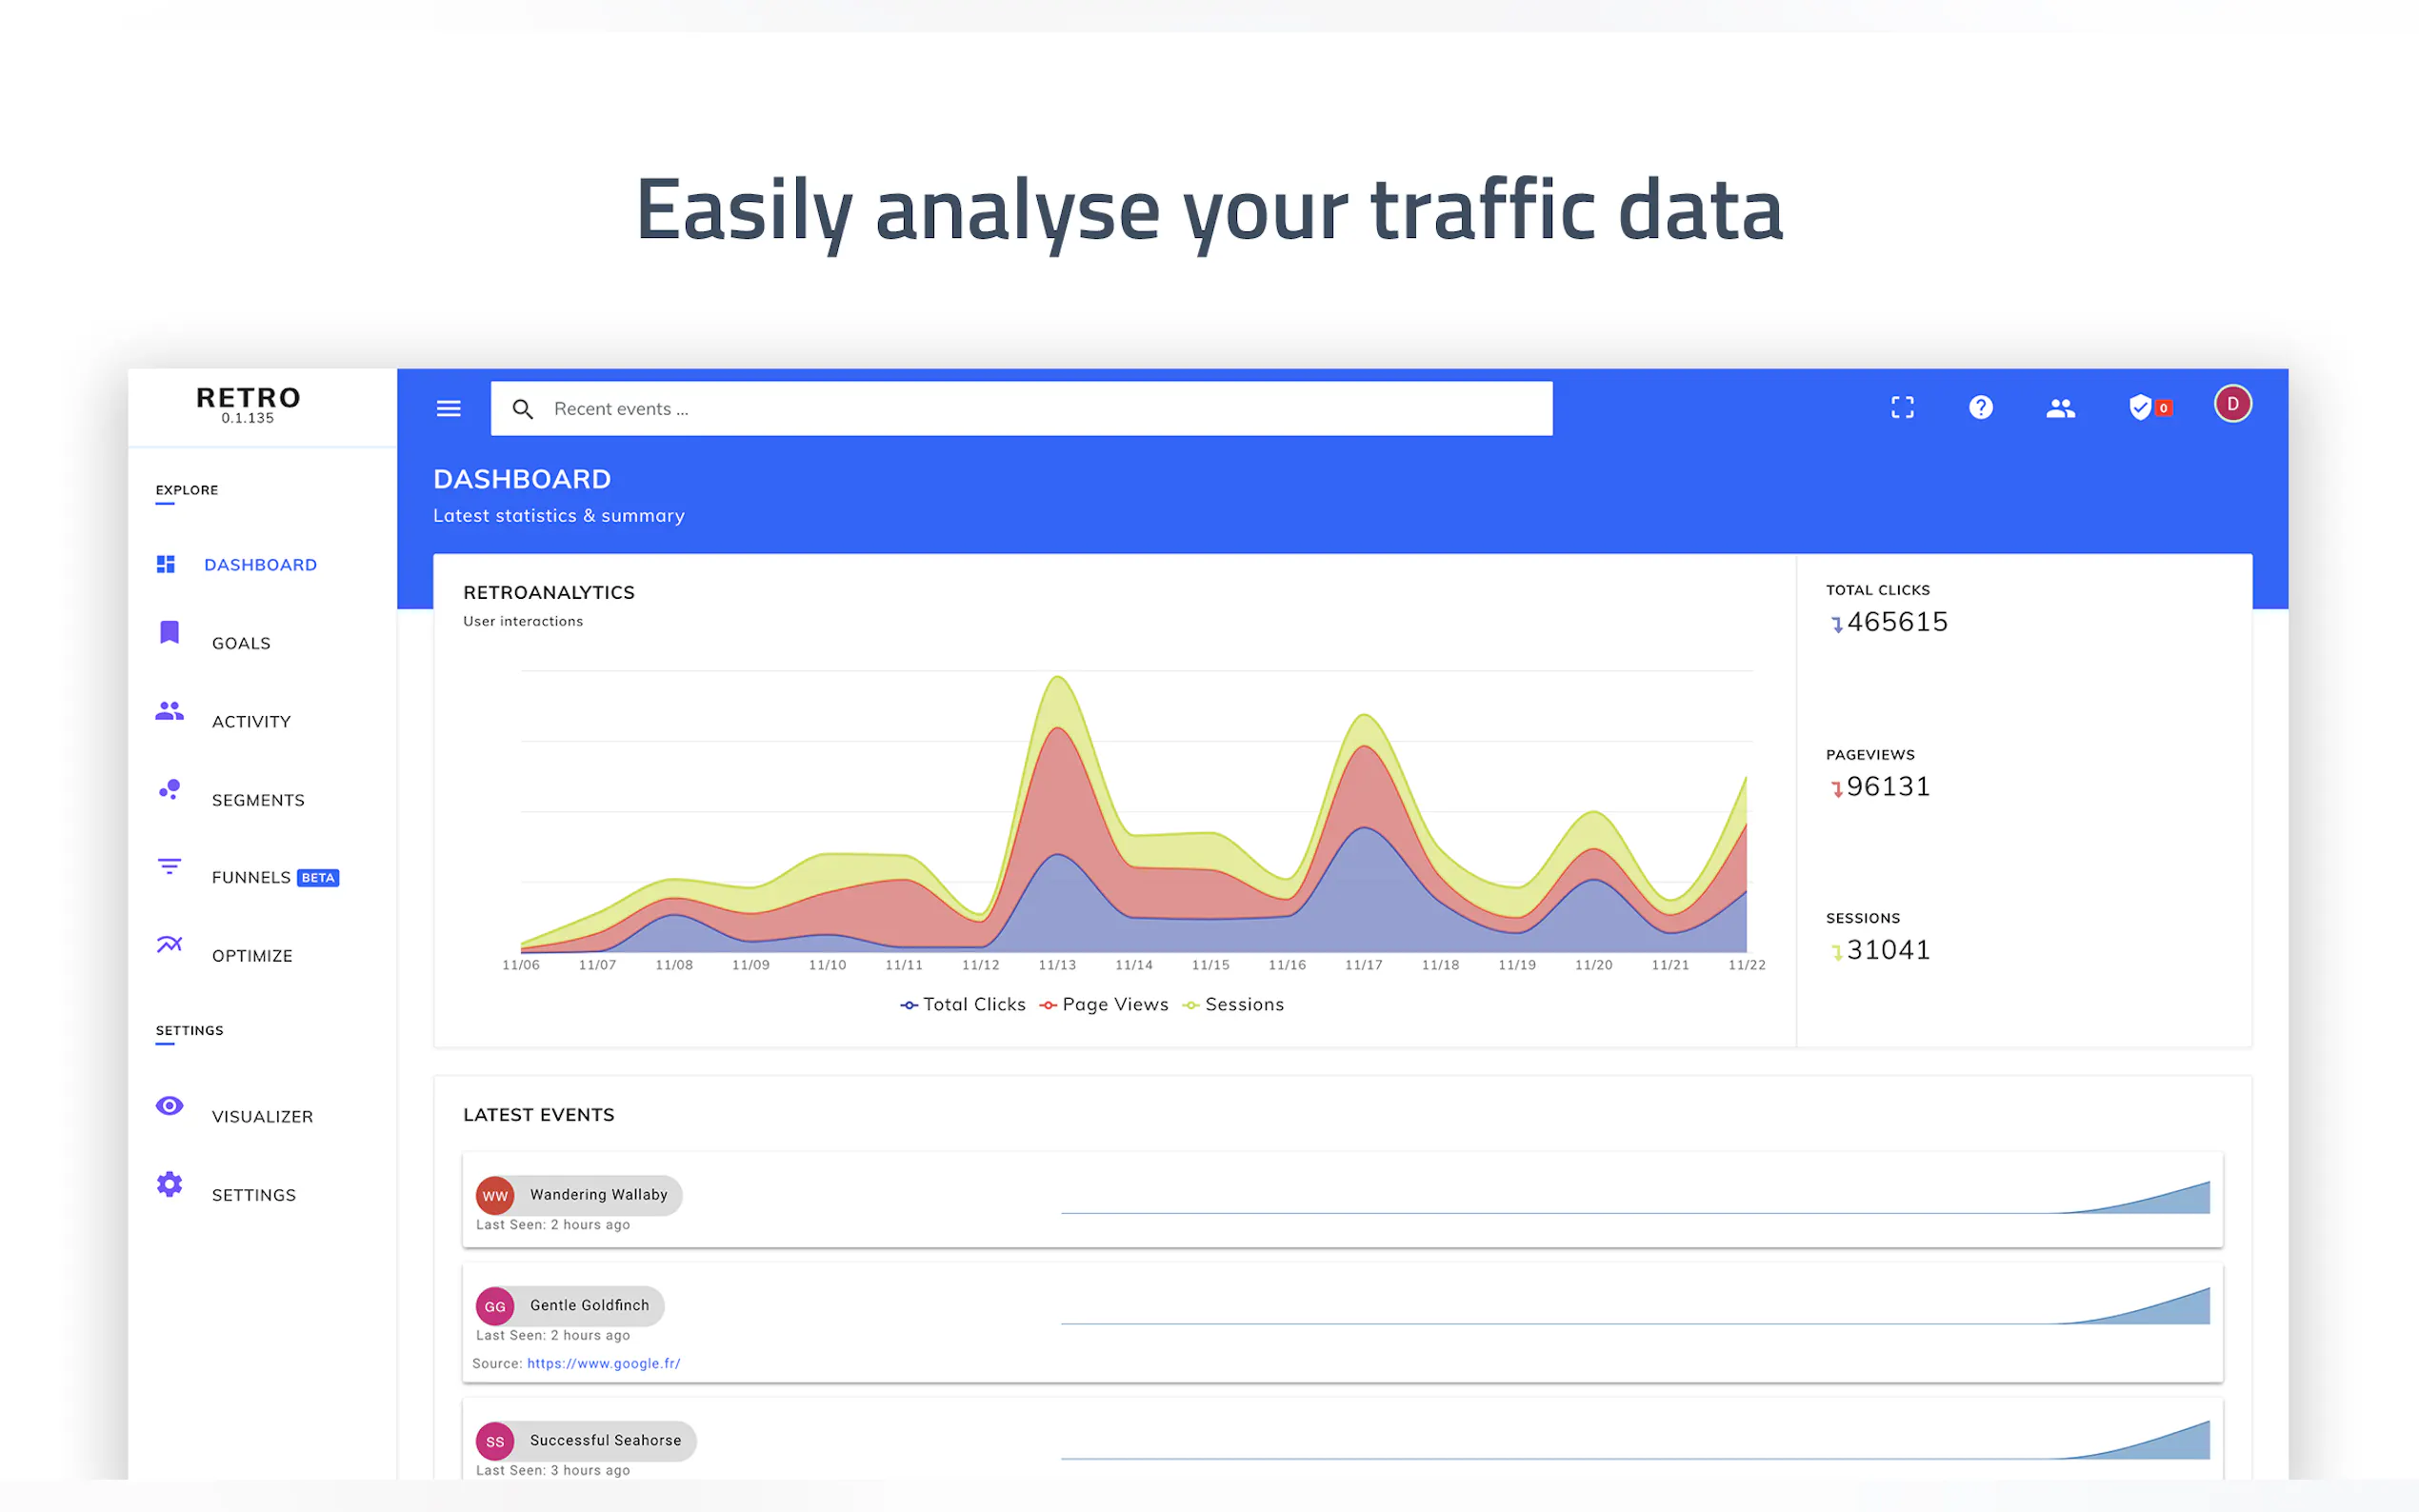This screenshot has height=1512, width=2419.
Task: Select Dashboard in the sidebar
Action: click(260, 565)
